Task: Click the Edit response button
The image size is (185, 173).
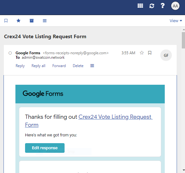Action: tap(45, 148)
